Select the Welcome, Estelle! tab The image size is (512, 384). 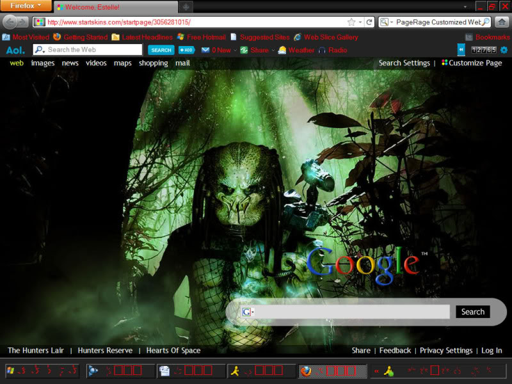tap(116, 7)
